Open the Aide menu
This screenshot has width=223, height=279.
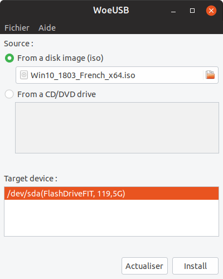point(47,28)
